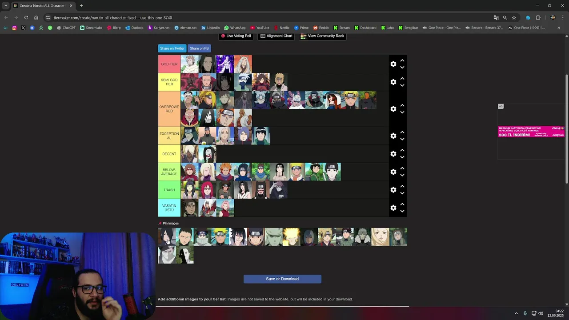
Task: Open settings gear for VASATIN USTU row
Action: 393,208
